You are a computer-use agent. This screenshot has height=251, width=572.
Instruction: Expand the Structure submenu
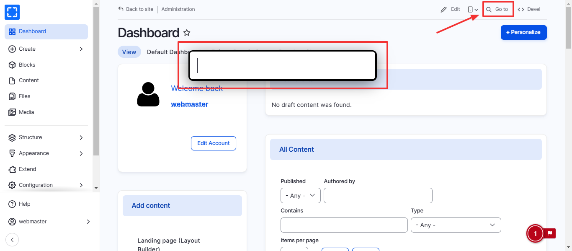pos(81,137)
